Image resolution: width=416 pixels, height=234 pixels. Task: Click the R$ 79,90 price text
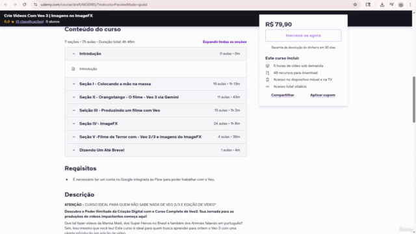tap(279, 25)
